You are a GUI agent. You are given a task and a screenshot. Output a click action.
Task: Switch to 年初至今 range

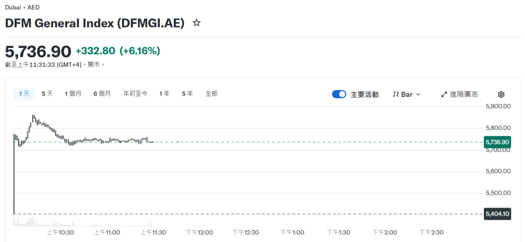click(x=135, y=94)
